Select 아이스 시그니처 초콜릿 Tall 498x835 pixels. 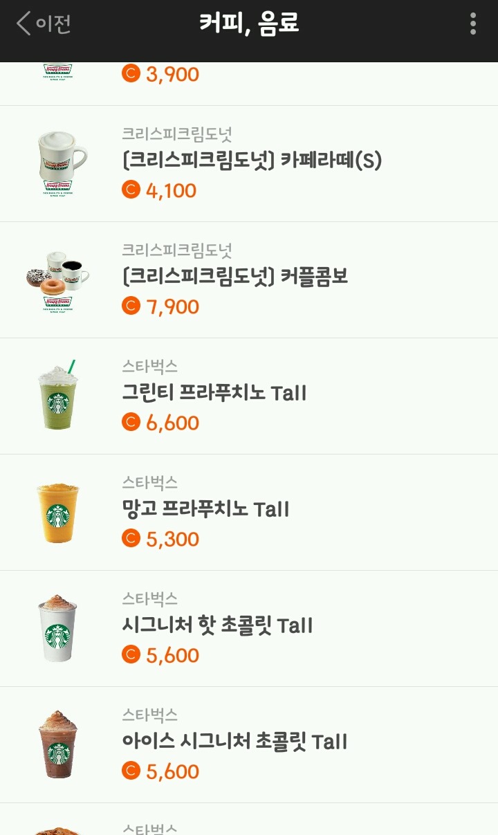click(234, 742)
